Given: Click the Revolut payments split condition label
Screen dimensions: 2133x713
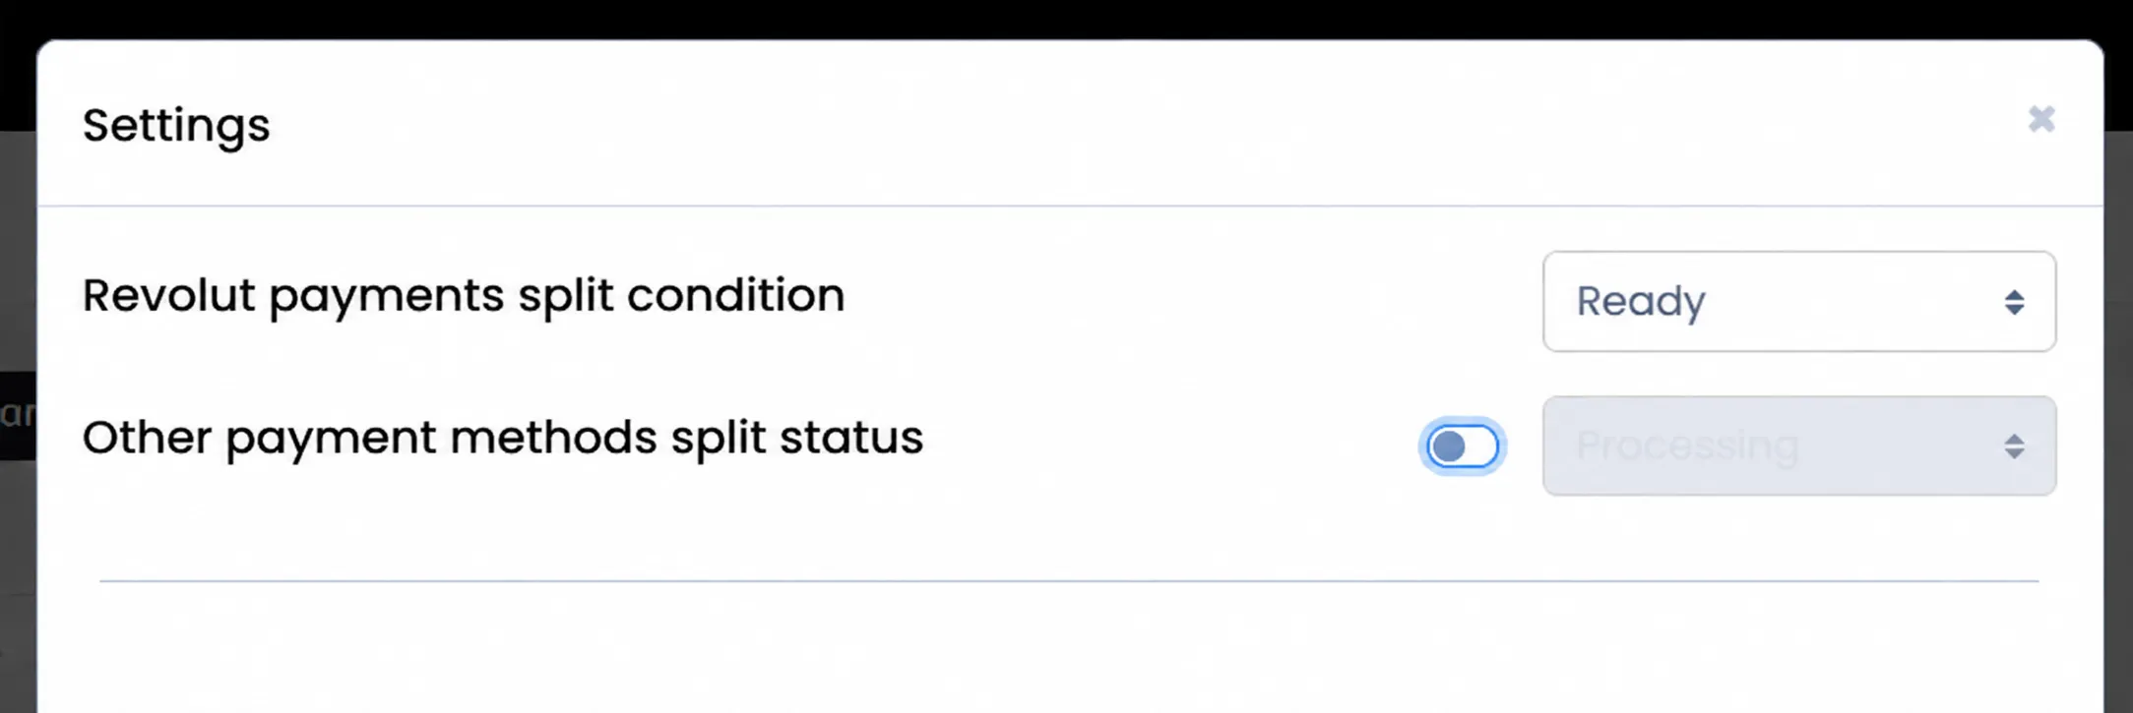Looking at the screenshot, I should coord(464,296).
